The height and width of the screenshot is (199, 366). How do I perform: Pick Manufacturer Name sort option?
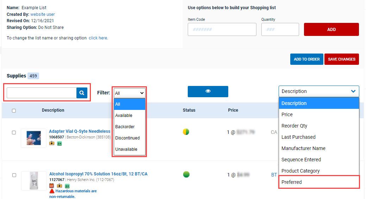click(x=303, y=148)
